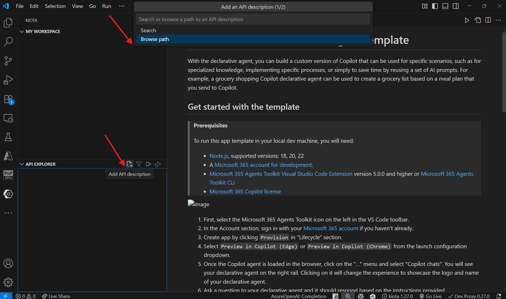Open Microsoft 365 account link in step 2
This screenshot has height=299, width=506.
(x=331, y=228)
